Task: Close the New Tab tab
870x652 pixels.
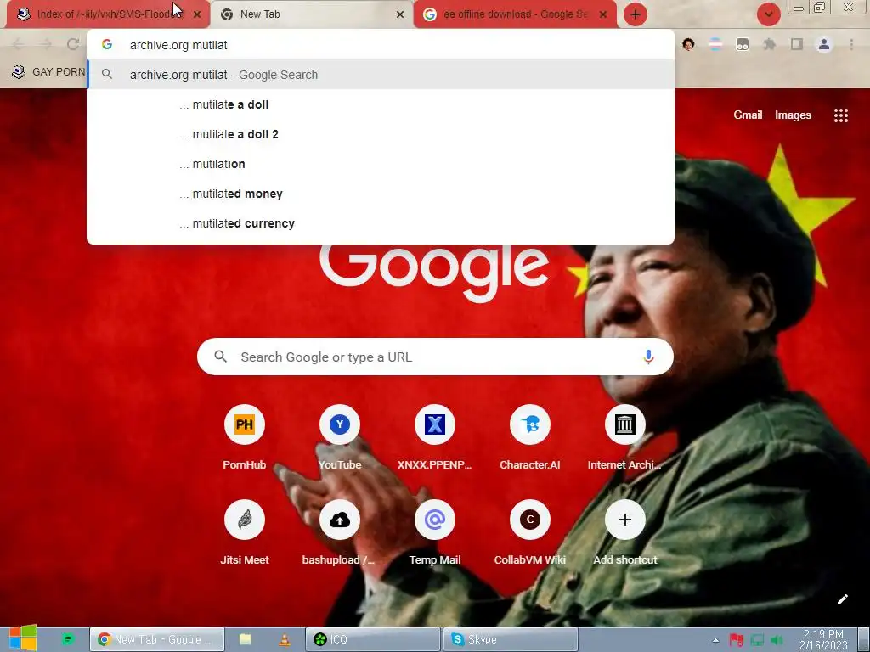Action: (400, 15)
